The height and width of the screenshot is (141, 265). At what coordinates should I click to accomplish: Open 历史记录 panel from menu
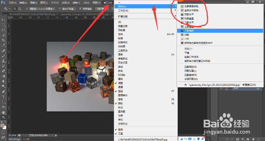[x=146, y=63]
